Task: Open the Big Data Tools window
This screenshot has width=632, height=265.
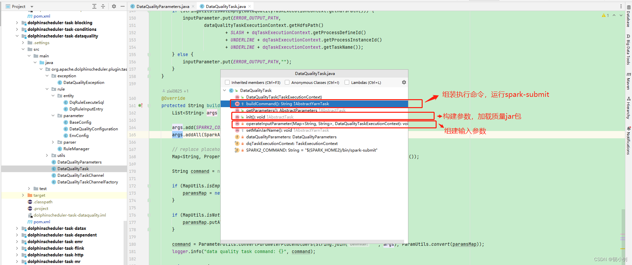Action: (628, 49)
